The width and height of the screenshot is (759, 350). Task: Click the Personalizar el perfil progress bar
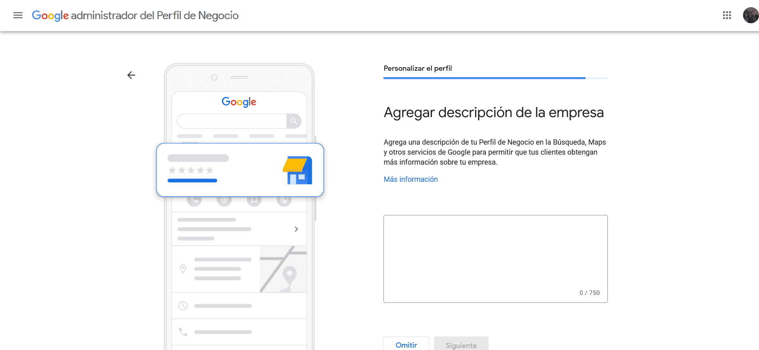tap(495, 78)
